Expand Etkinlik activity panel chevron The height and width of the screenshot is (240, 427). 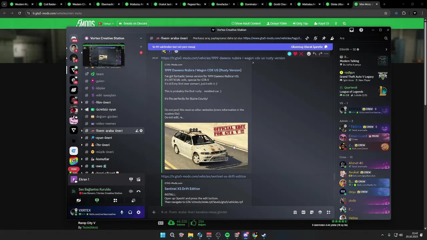[x=386, y=49]
